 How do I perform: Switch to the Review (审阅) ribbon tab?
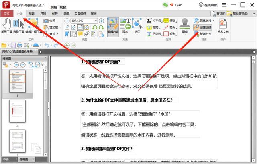click(94, 13)
